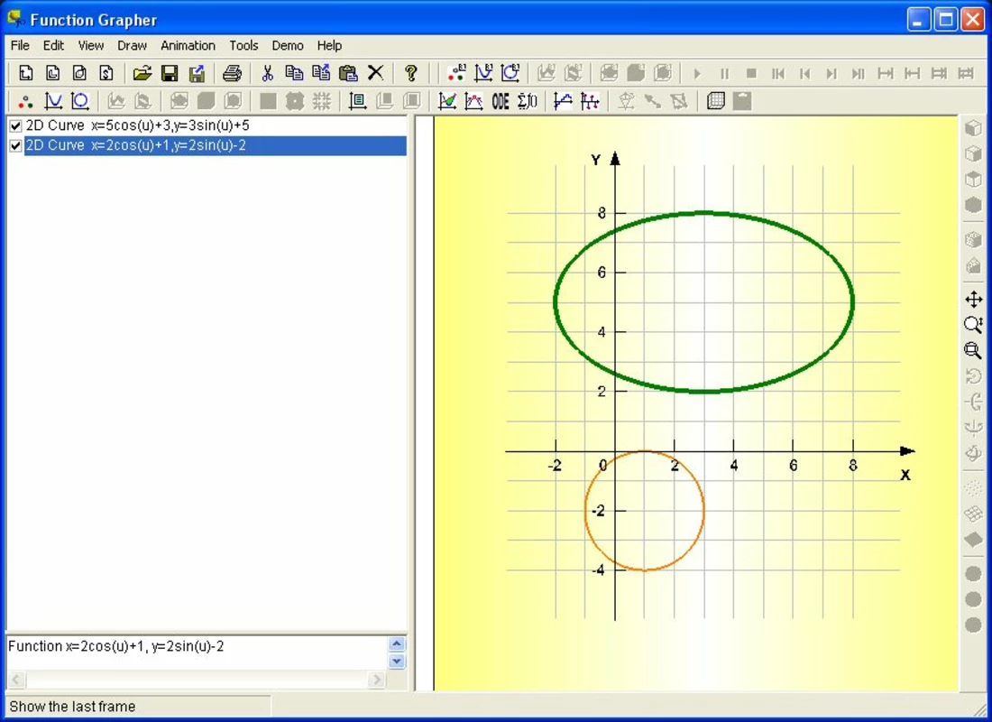
Task: Open the Animation menu
Action: (188, 46)
